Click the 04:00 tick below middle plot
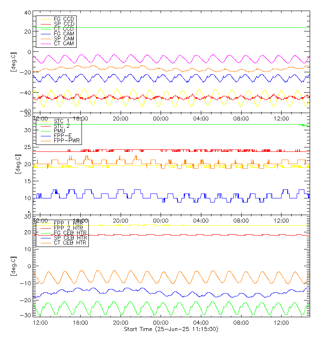 (201, 221)
